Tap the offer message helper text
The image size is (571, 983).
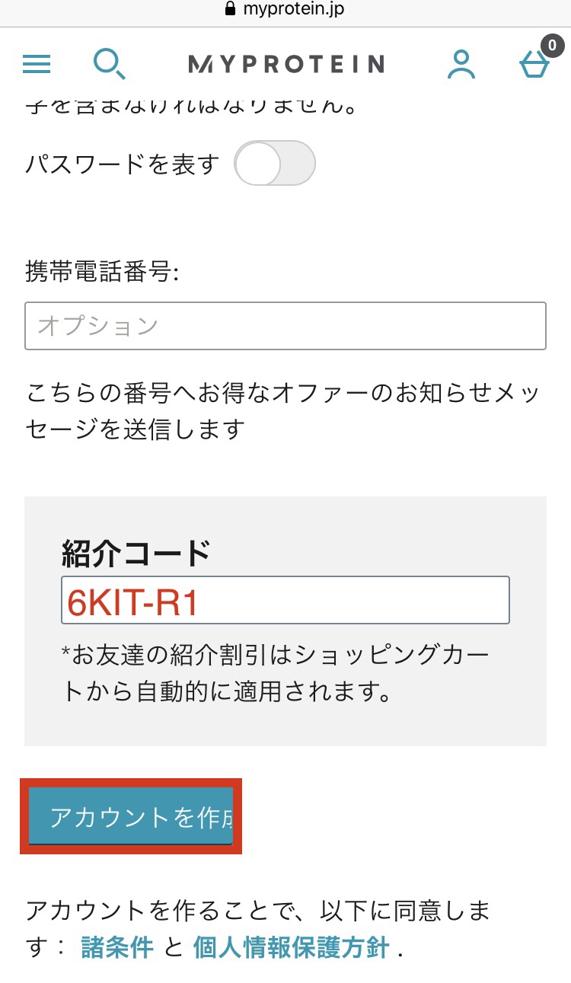[282, 411]
